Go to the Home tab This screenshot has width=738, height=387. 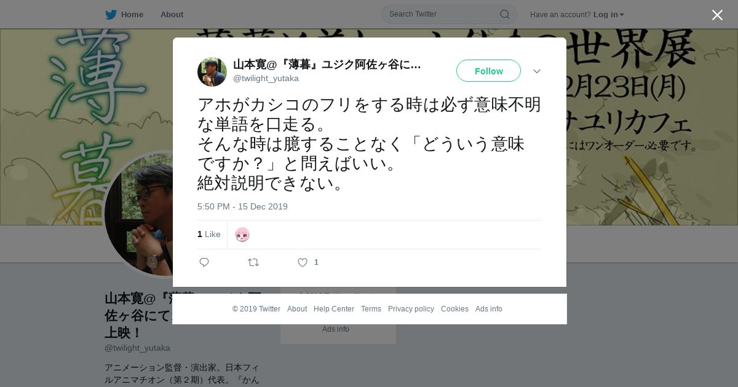pos(124,14)
